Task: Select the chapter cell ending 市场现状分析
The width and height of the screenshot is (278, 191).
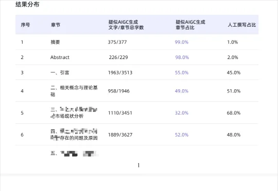Action: tap(74, 112)
